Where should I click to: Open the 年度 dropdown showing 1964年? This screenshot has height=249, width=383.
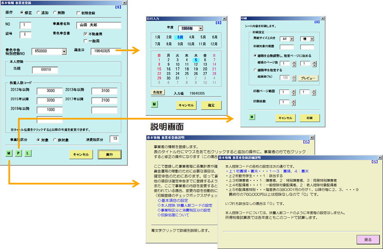(201, 28)
